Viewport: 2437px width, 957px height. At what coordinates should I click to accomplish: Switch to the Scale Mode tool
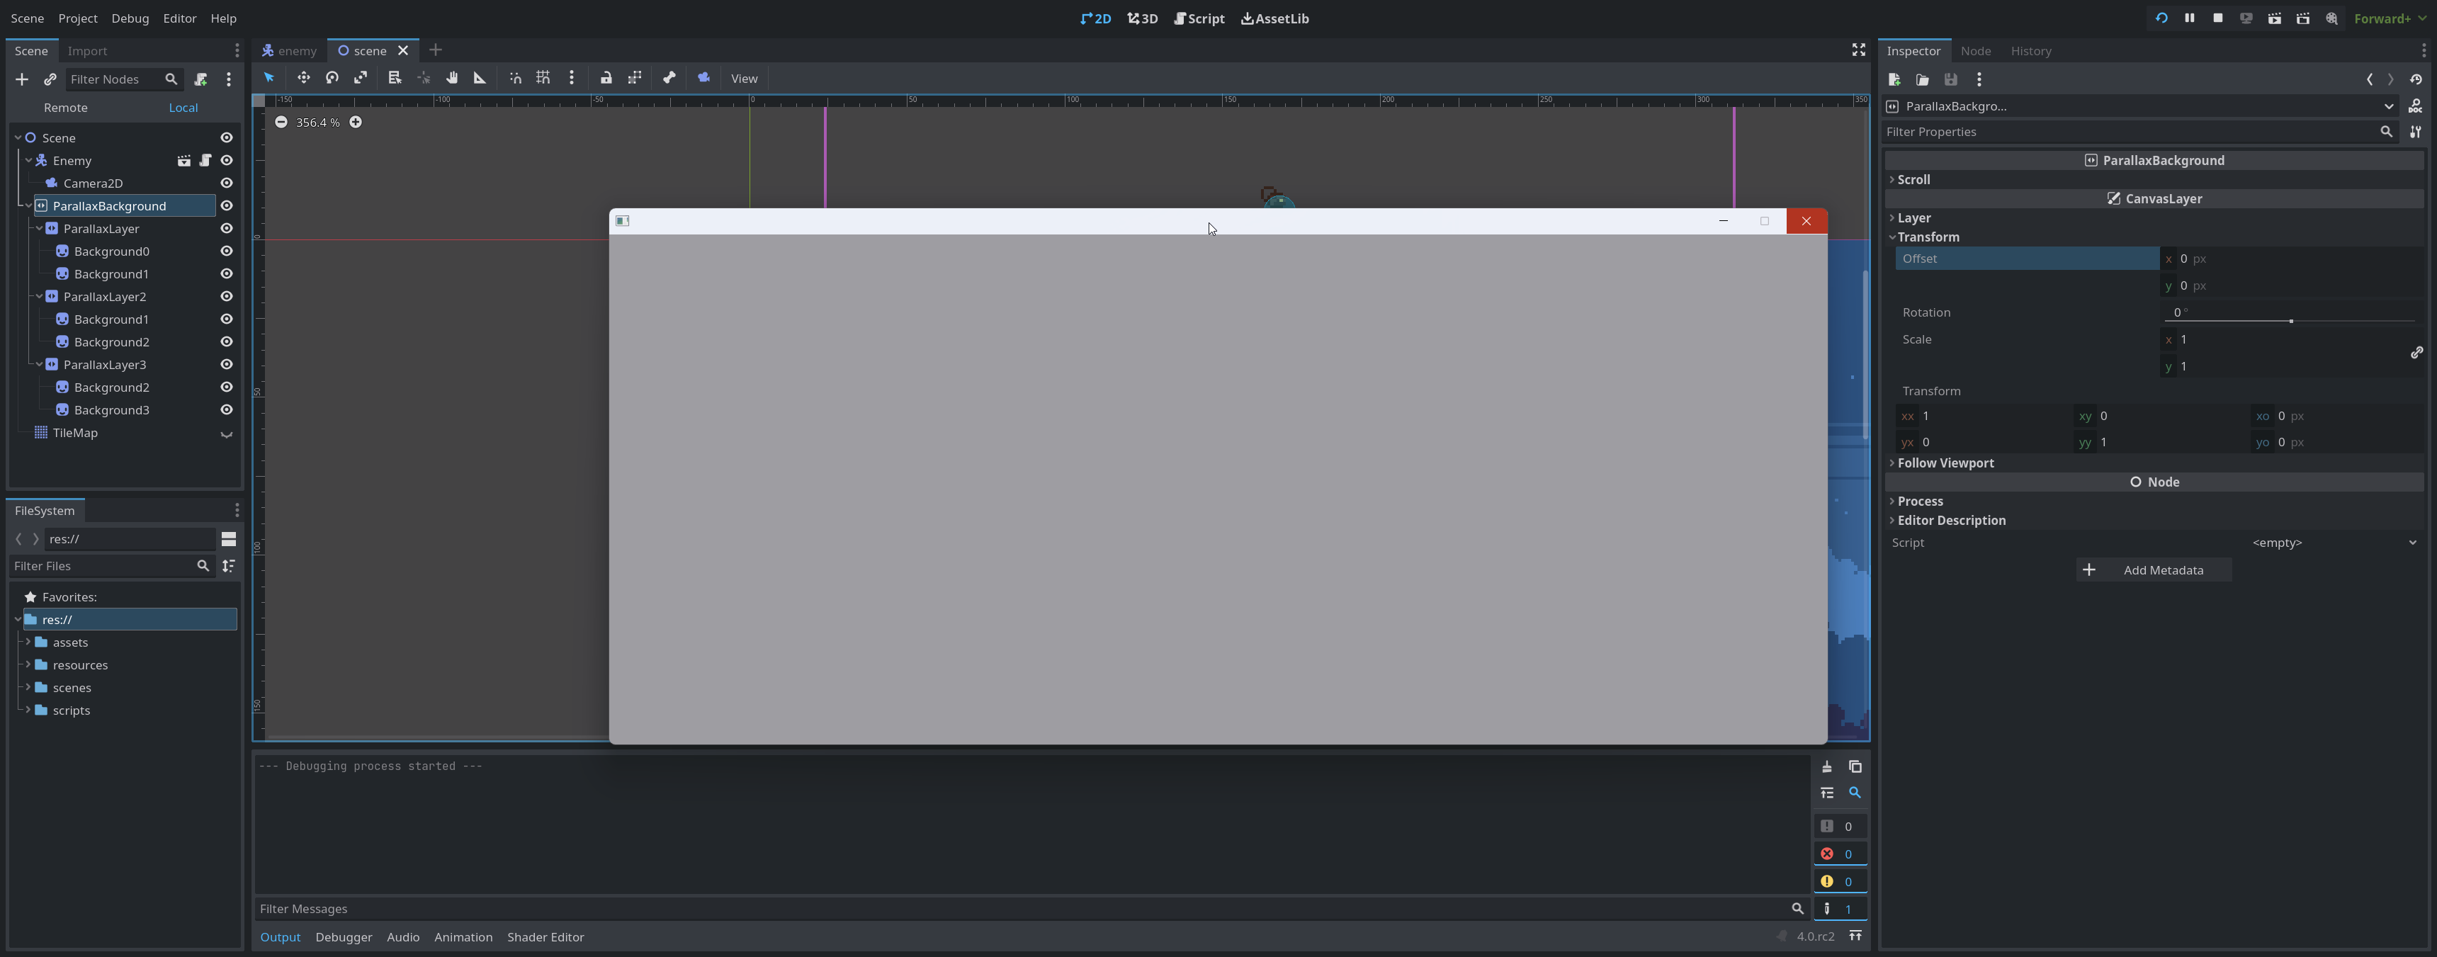tap(361, 79)
